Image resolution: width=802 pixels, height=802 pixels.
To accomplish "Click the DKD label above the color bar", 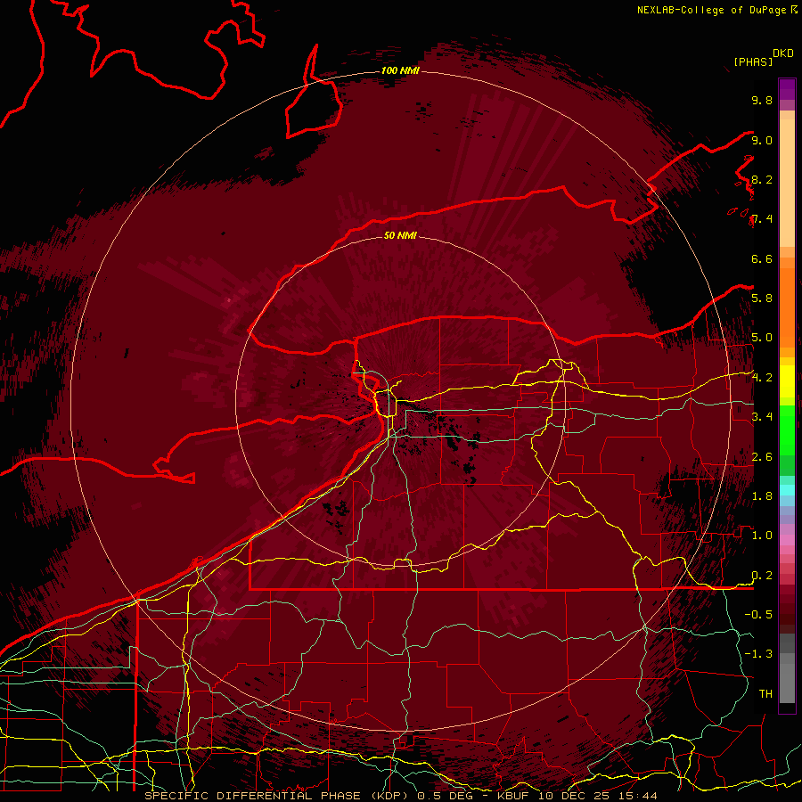I will [x=782, y=53].
